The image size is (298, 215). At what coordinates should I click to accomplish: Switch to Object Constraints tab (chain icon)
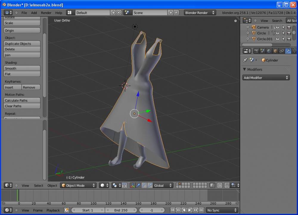click(x=282, y=51)
